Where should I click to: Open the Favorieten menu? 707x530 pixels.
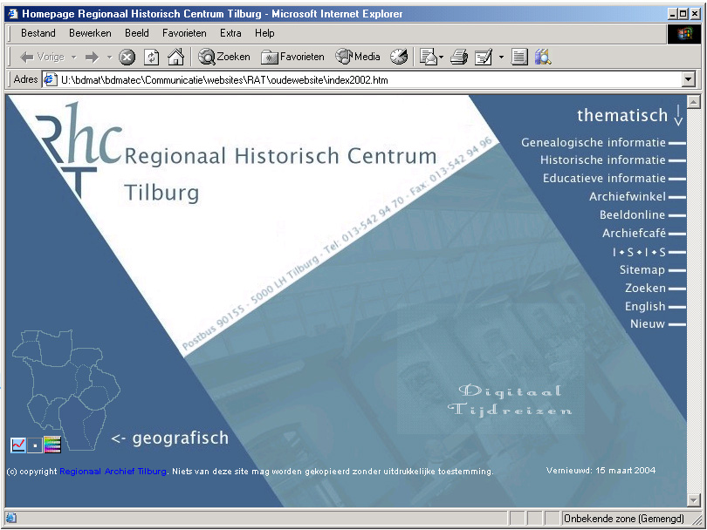point(184,33)
